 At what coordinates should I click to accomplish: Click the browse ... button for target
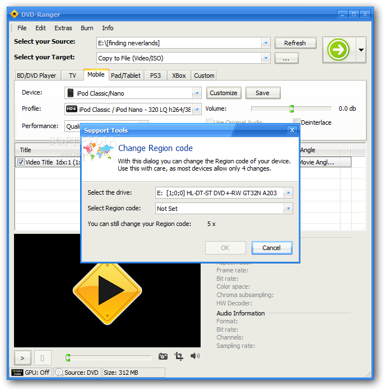(286, 58)
